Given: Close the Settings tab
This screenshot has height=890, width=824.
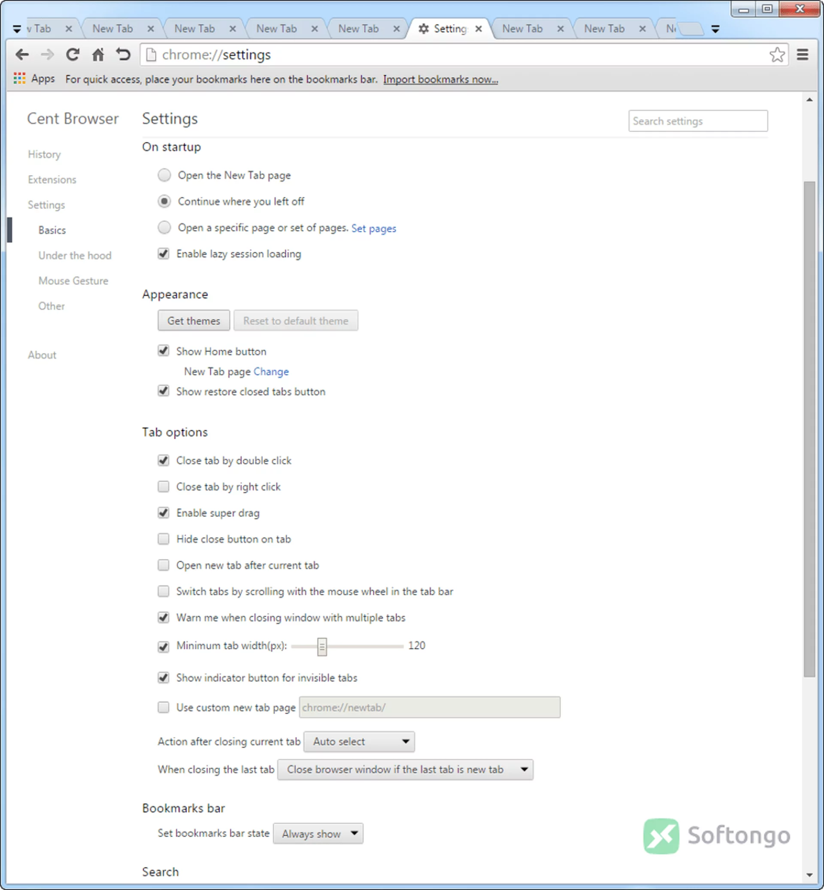Looking at the screenshot, I should tap(479, 29).
